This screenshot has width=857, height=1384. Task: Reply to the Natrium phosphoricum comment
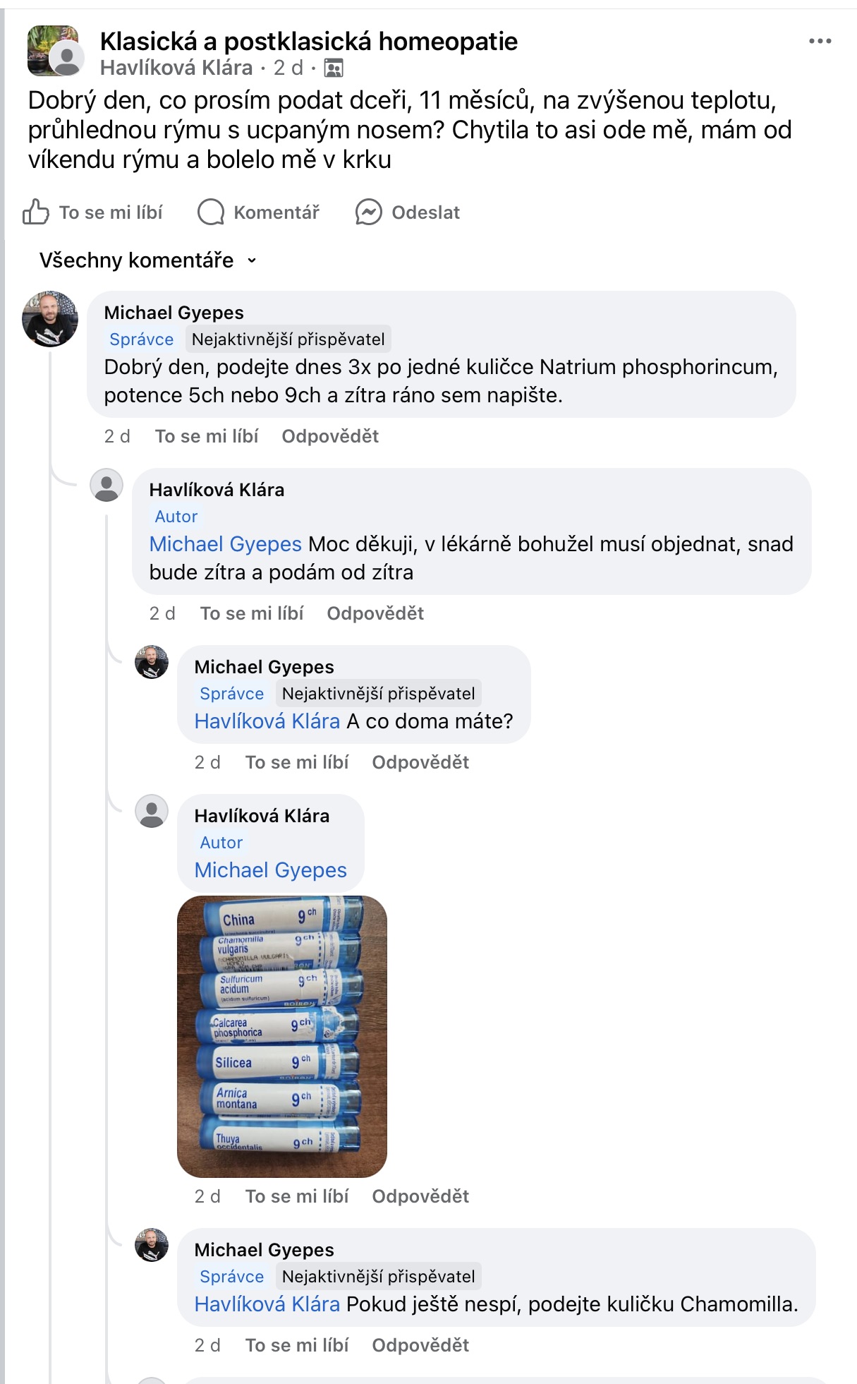(330, 436)
